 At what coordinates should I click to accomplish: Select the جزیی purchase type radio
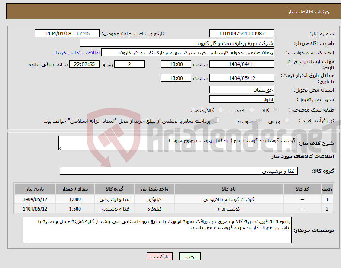[x=287, y=121]
